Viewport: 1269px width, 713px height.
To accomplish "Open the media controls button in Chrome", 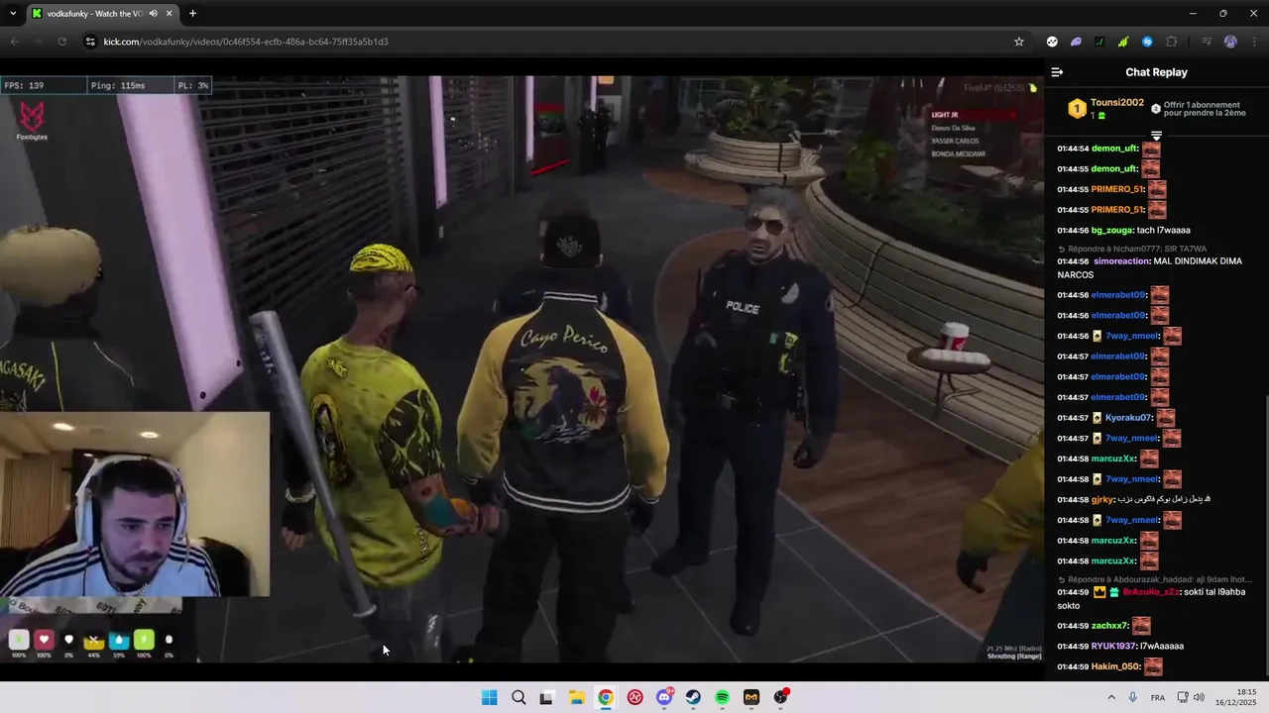I will 1207,42.
